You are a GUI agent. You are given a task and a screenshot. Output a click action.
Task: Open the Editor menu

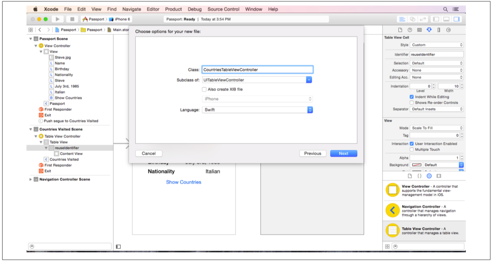pyautogui.click(x=153, y=9)
